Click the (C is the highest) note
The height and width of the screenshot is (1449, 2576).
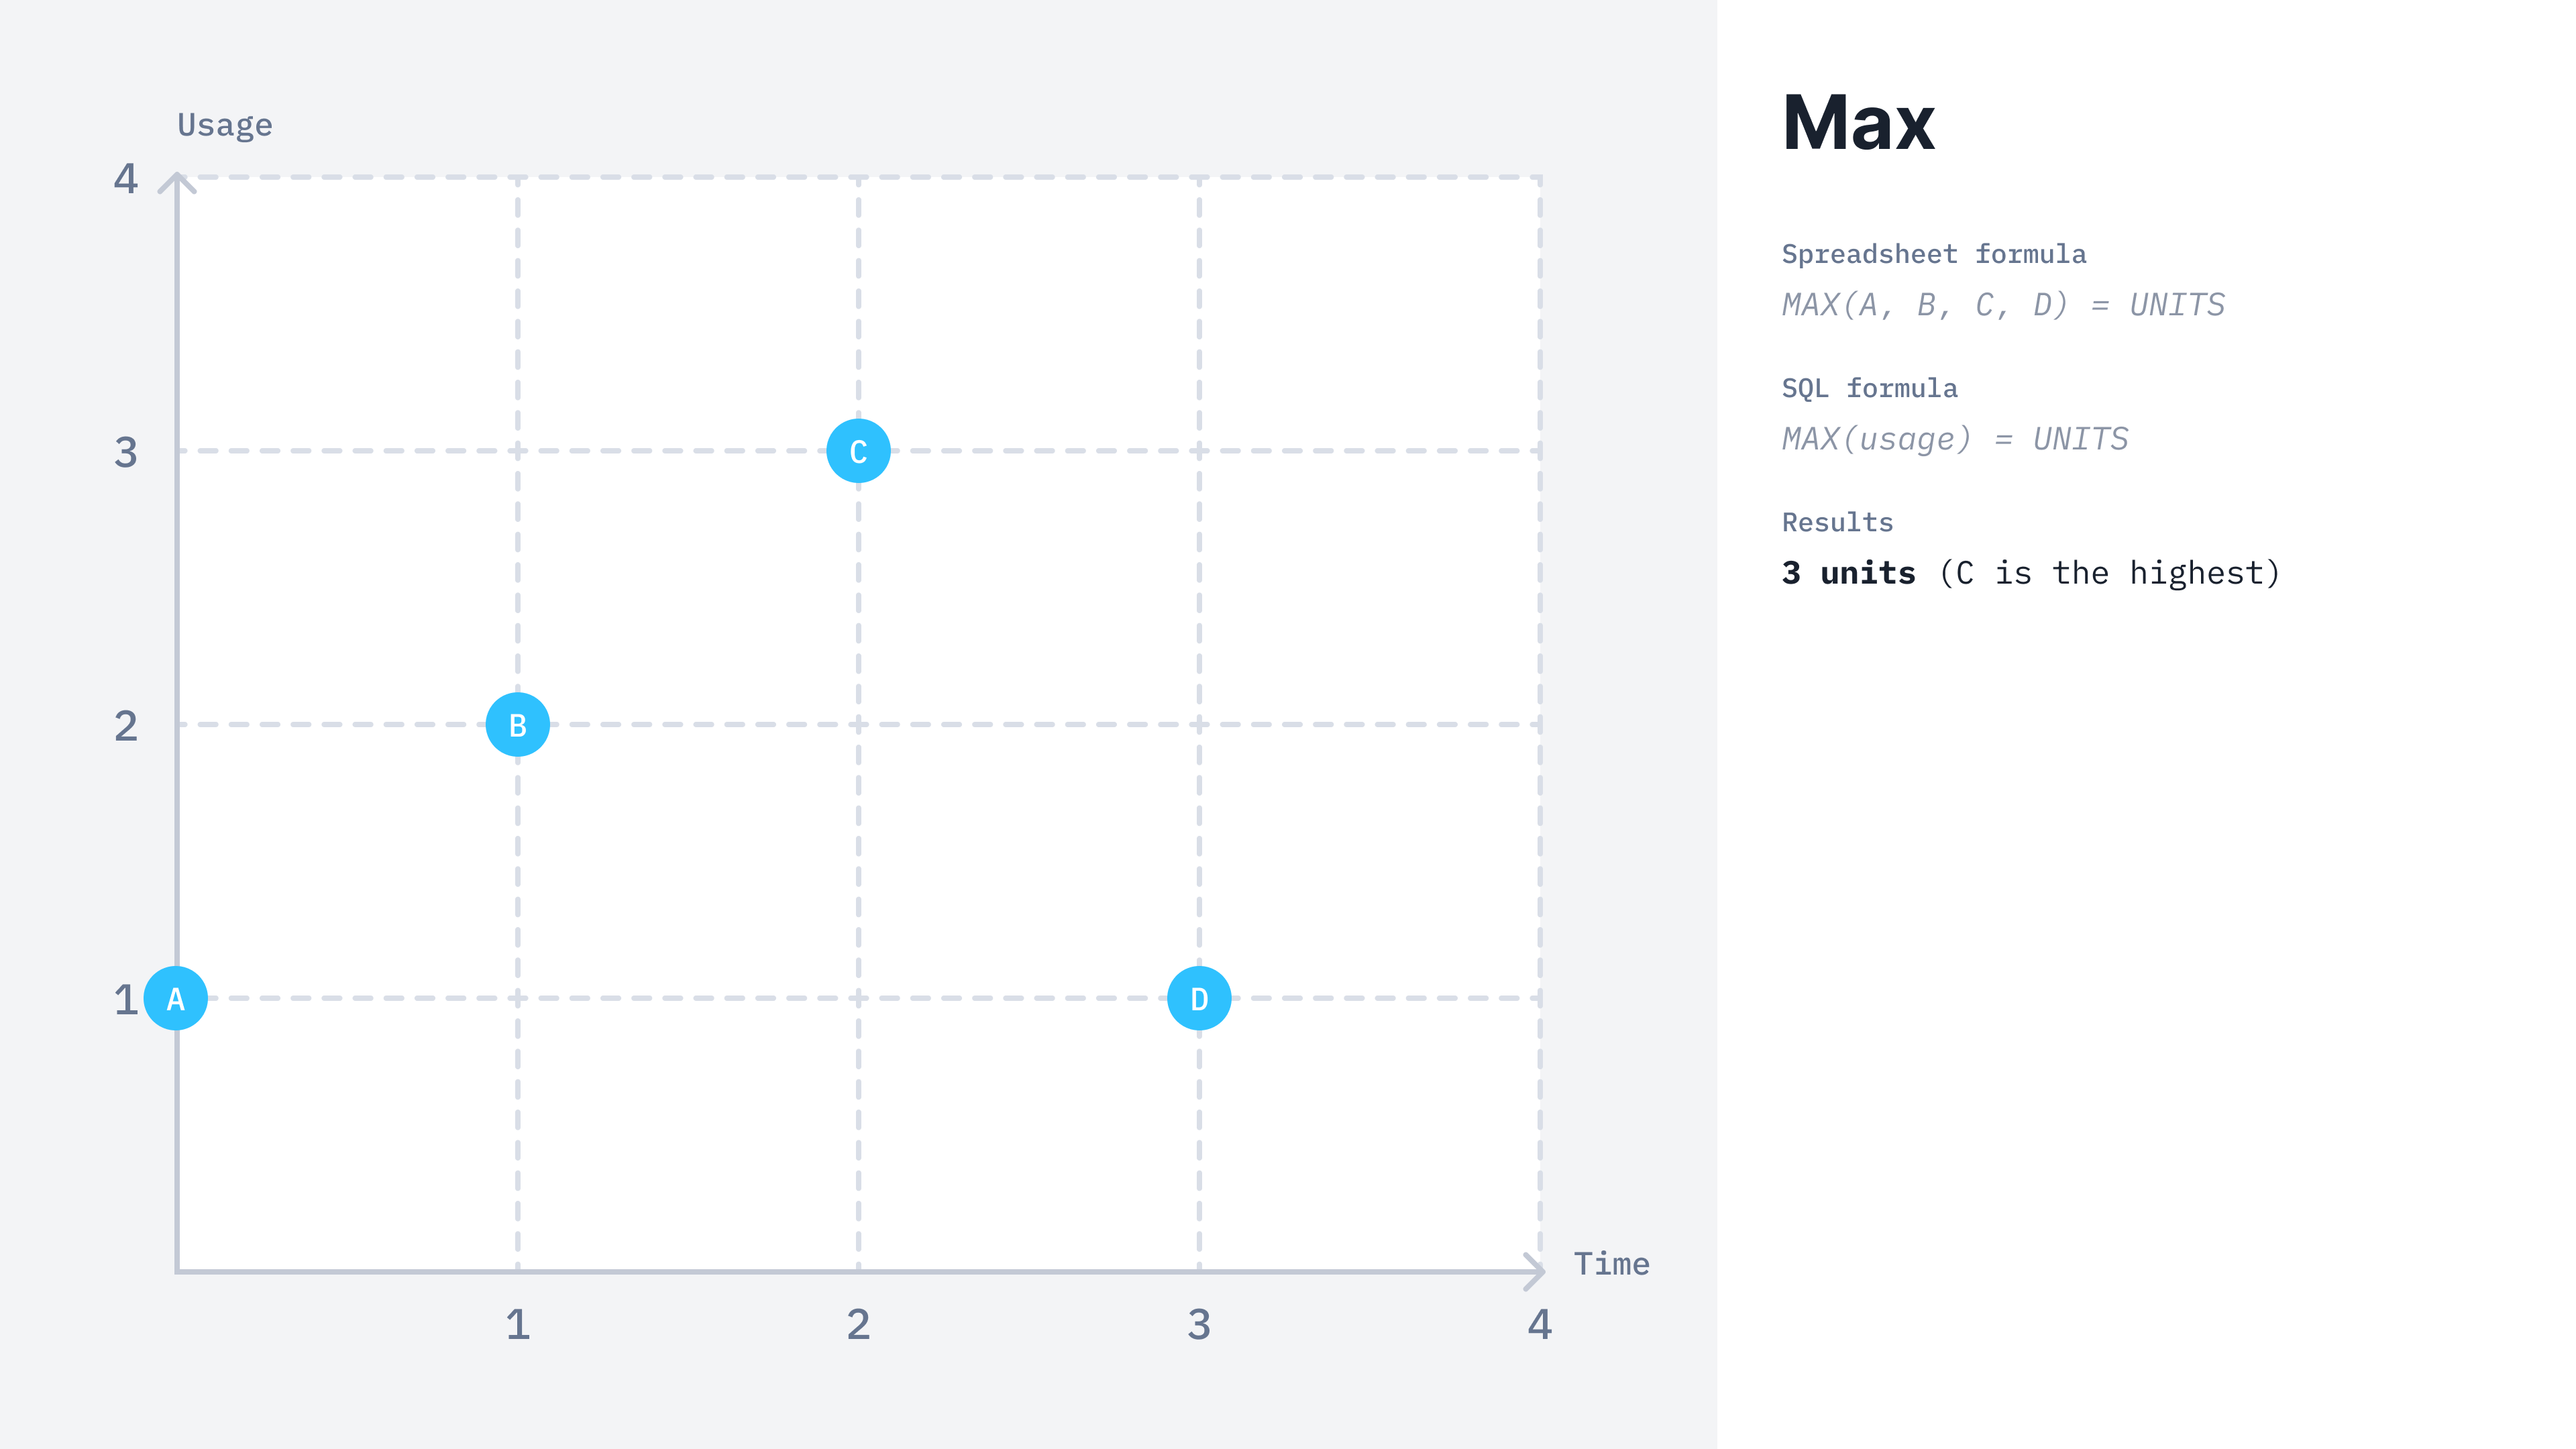coord(2110,572)
